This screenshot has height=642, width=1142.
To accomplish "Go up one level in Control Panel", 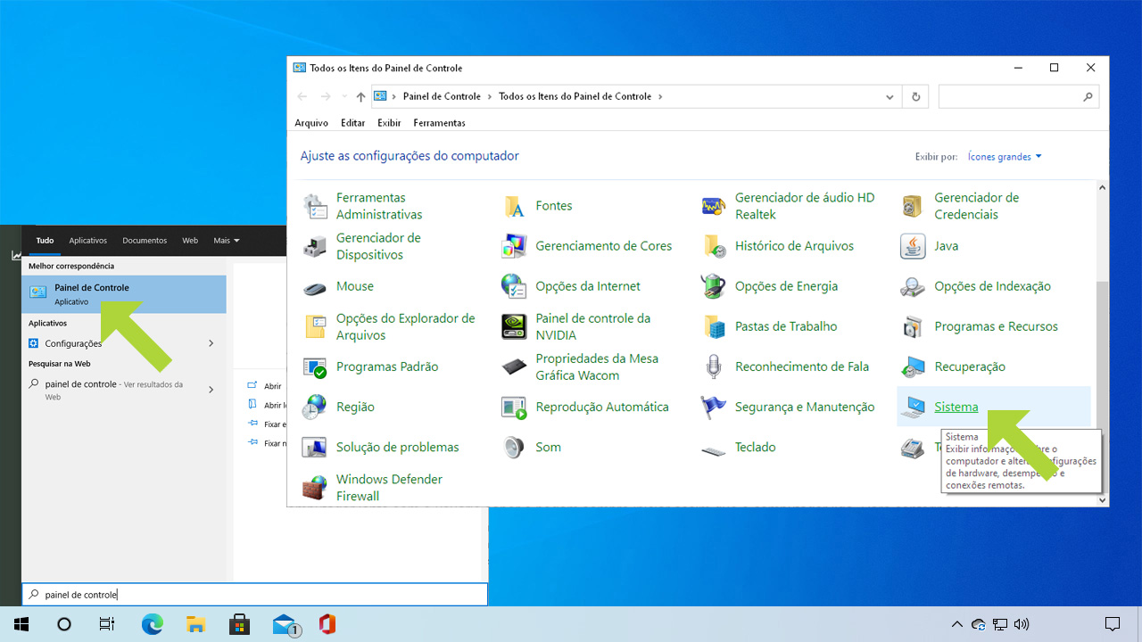I will pyautogui.click(x=360, y=96).
